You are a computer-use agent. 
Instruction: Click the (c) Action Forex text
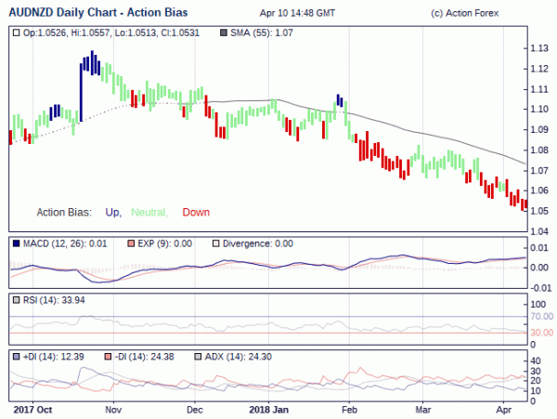coord(465,14)
